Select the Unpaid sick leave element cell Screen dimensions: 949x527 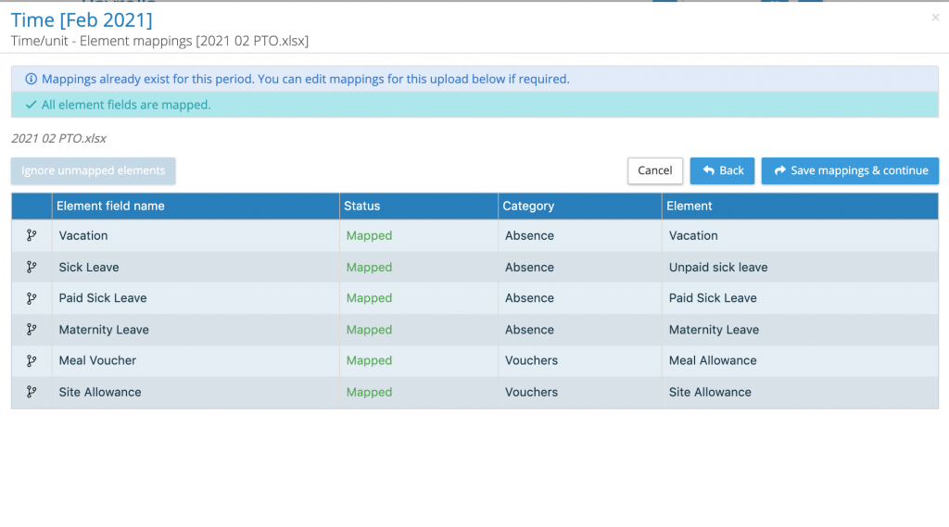click(x=718, y=268)
